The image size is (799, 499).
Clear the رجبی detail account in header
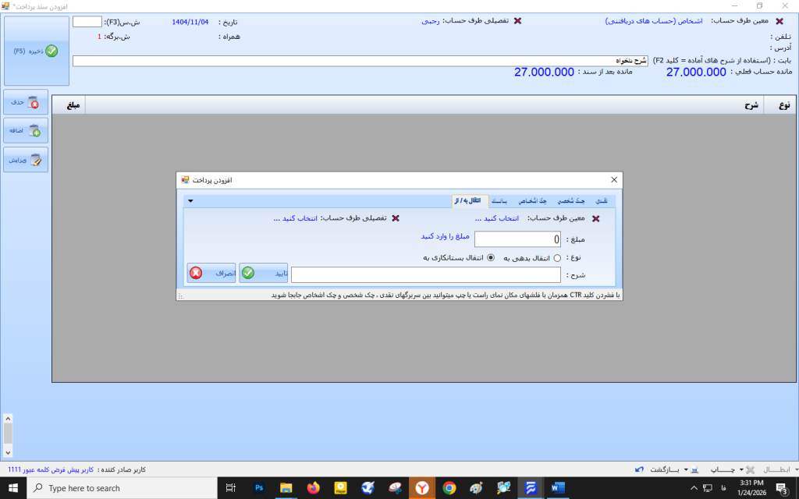pos(517,21)
